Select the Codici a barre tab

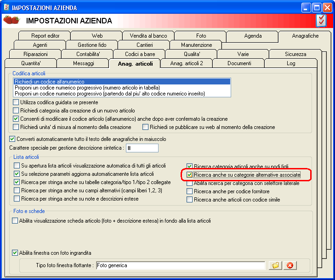(140, 54)
